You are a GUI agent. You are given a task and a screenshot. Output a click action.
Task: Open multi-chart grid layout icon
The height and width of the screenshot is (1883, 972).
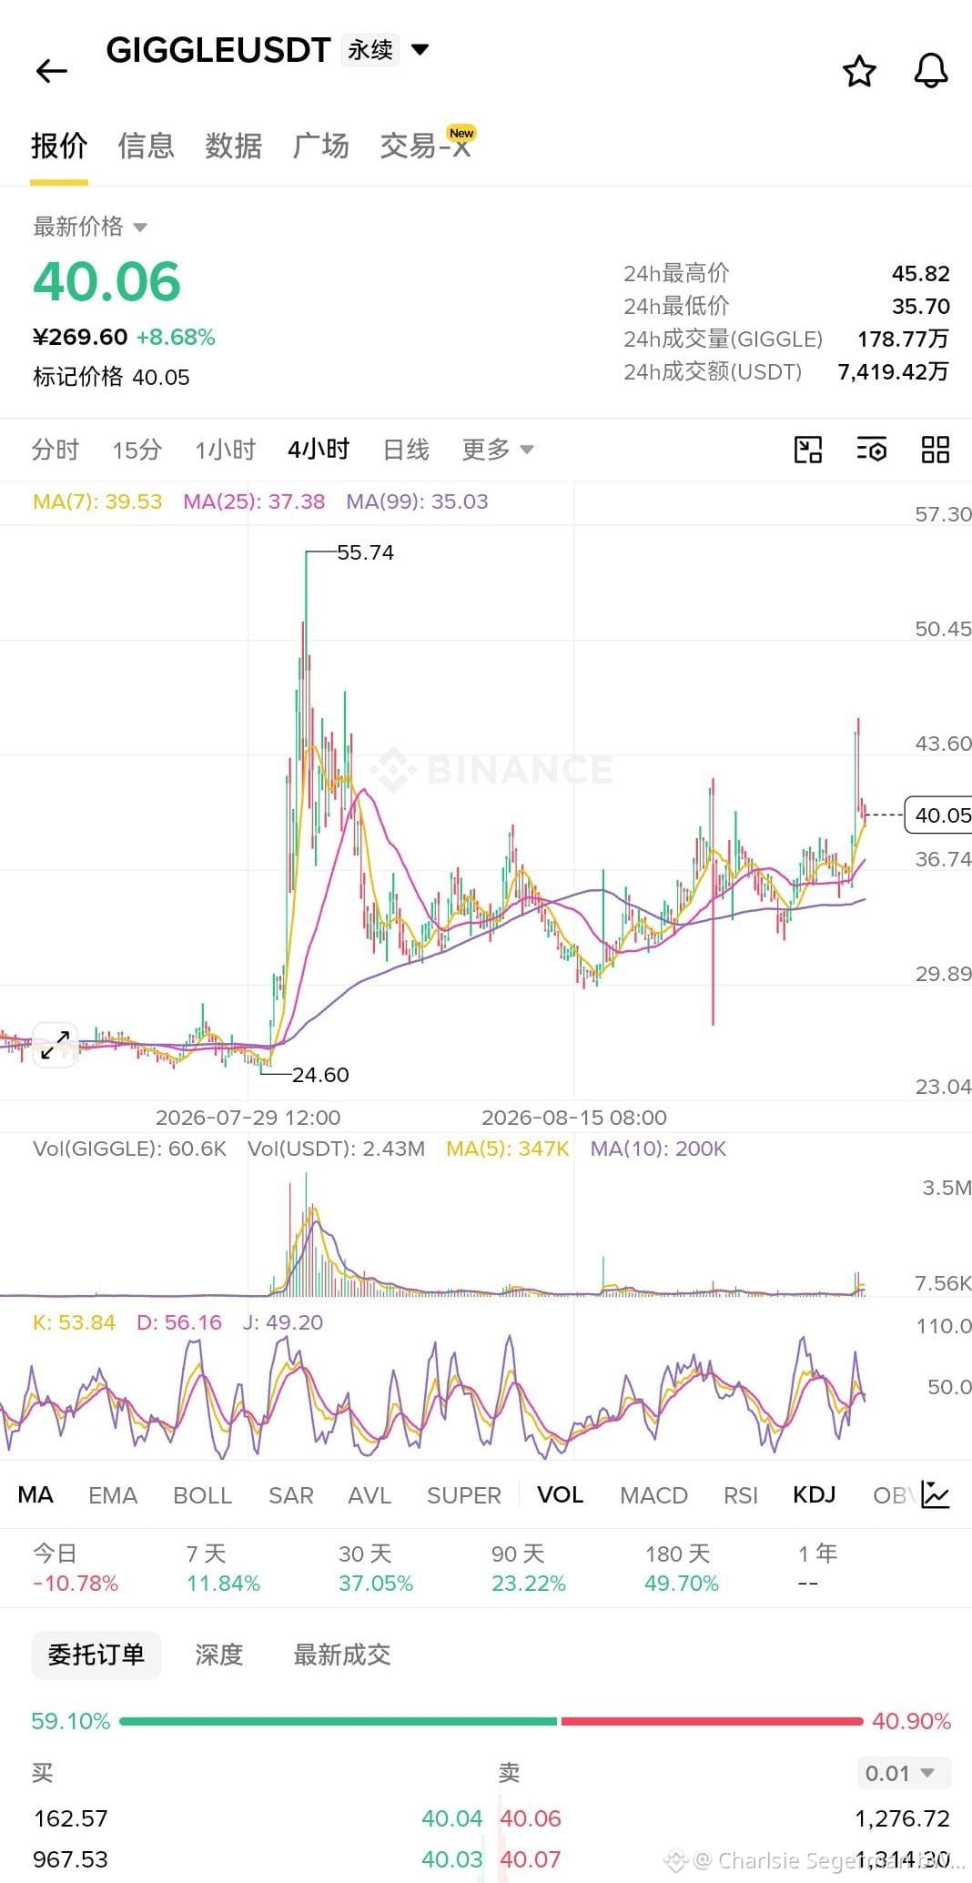click(936, 450)
